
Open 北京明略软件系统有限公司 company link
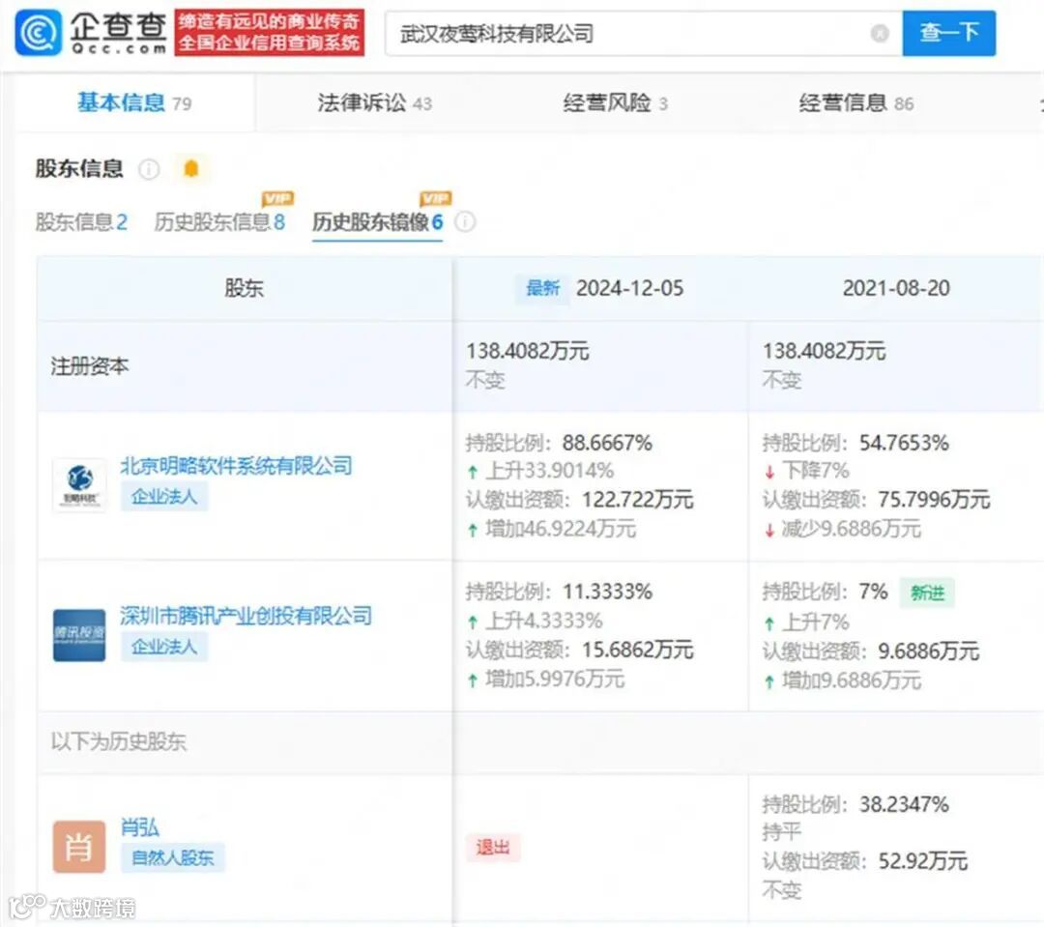(x=238, y=466)
